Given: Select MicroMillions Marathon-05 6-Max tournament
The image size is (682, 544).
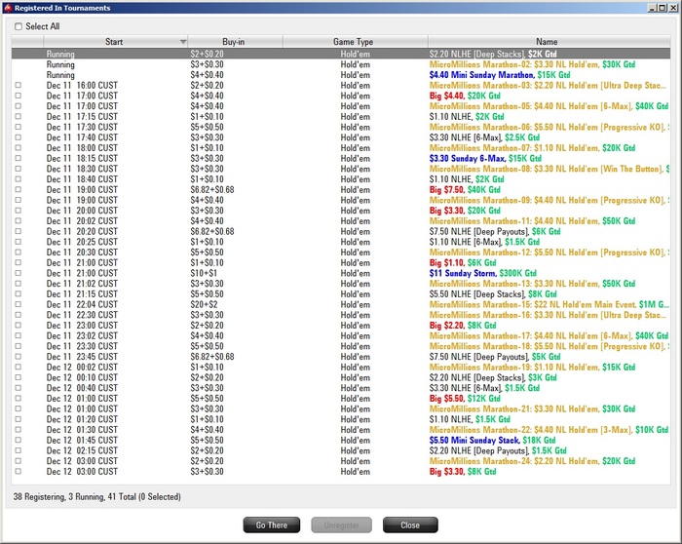Looking at the screenshot, I should click(x=341, y=106).
